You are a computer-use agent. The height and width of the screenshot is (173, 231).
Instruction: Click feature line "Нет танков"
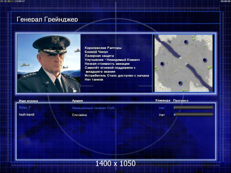[x=94, y=80]
